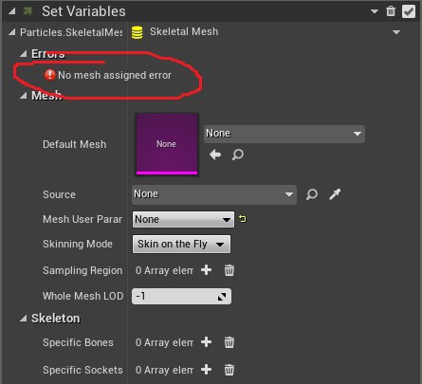
Task: Empty the Sampling Regions array
Action: coord(229,270)
